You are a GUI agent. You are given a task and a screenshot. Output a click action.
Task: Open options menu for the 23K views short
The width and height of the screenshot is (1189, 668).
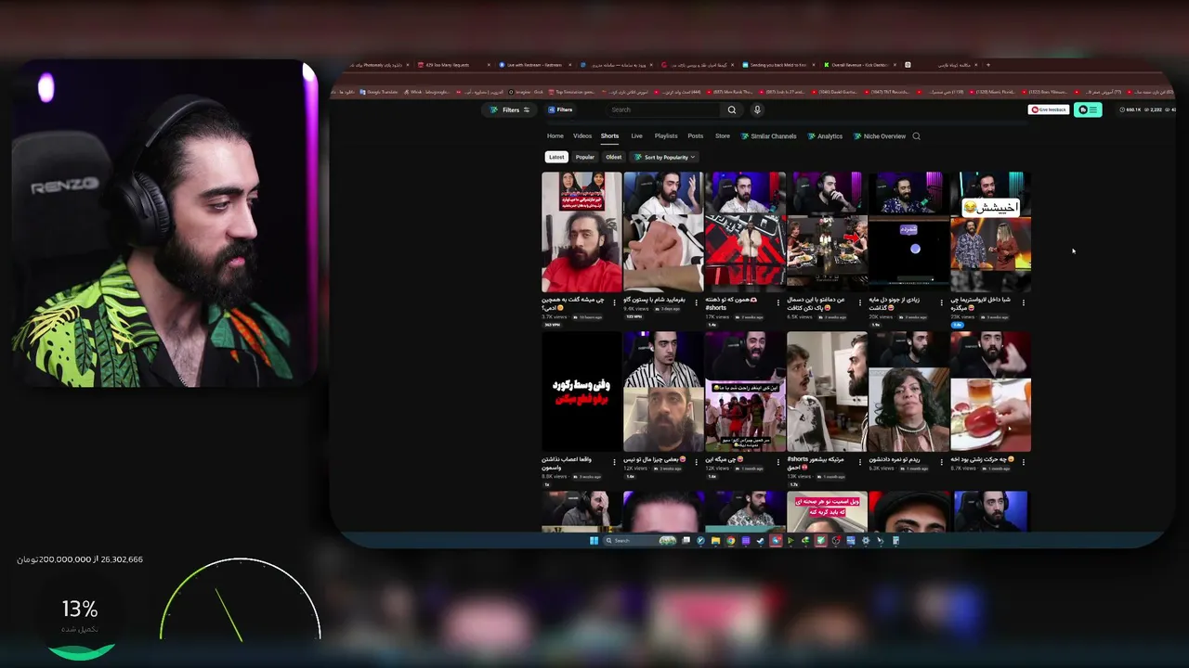pos(1023,302)
